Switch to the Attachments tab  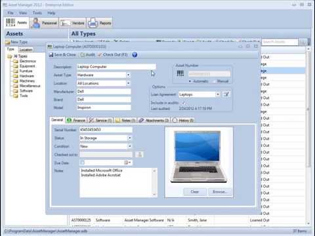pos(154,120)
